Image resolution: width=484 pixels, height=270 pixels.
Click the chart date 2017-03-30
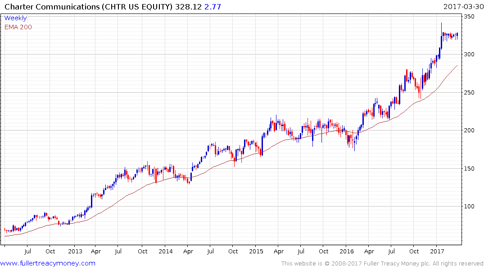click(463, 6)
